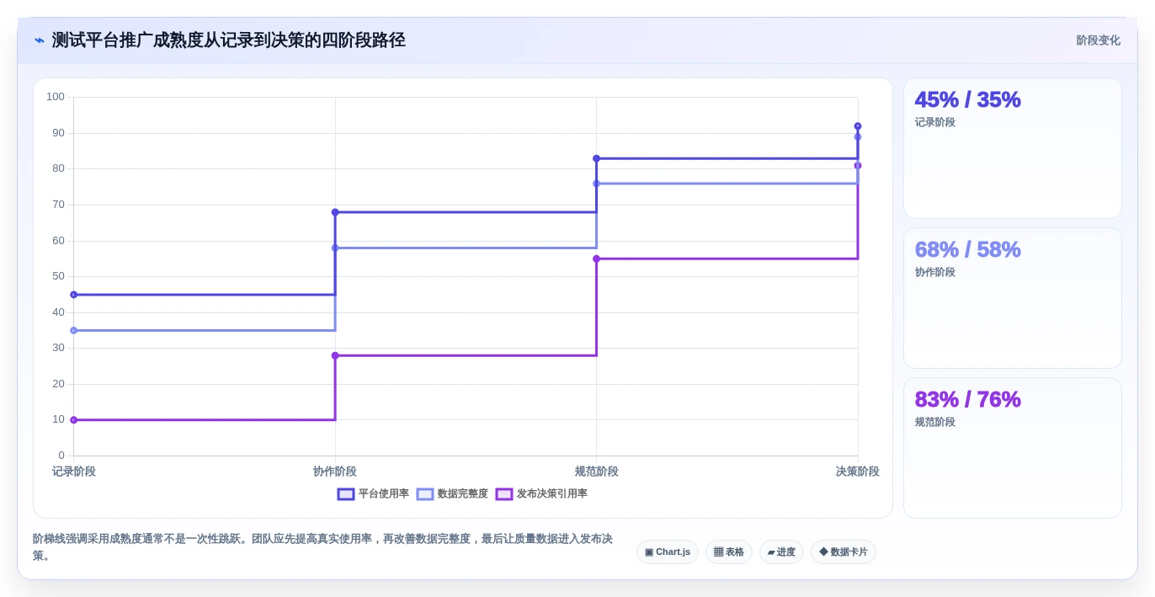The width and height of the screenshot is (1155, 597).
Task: Select the Chart.js tag chip
Action: tap(668, 552)
